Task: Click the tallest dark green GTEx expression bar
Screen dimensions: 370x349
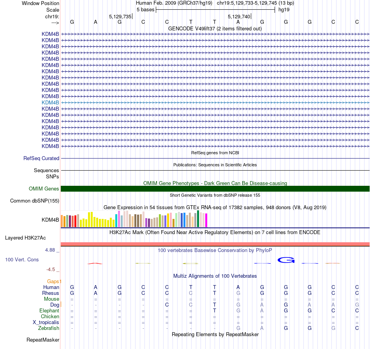Action: pyautogui.click(x=198, y=219)
